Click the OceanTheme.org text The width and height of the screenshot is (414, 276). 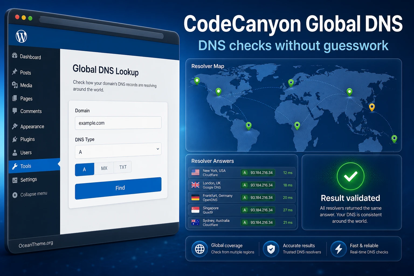[36, 244]
